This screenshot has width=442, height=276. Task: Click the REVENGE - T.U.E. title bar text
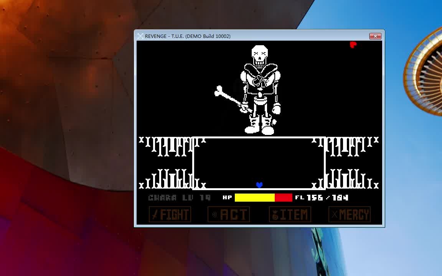188,36
